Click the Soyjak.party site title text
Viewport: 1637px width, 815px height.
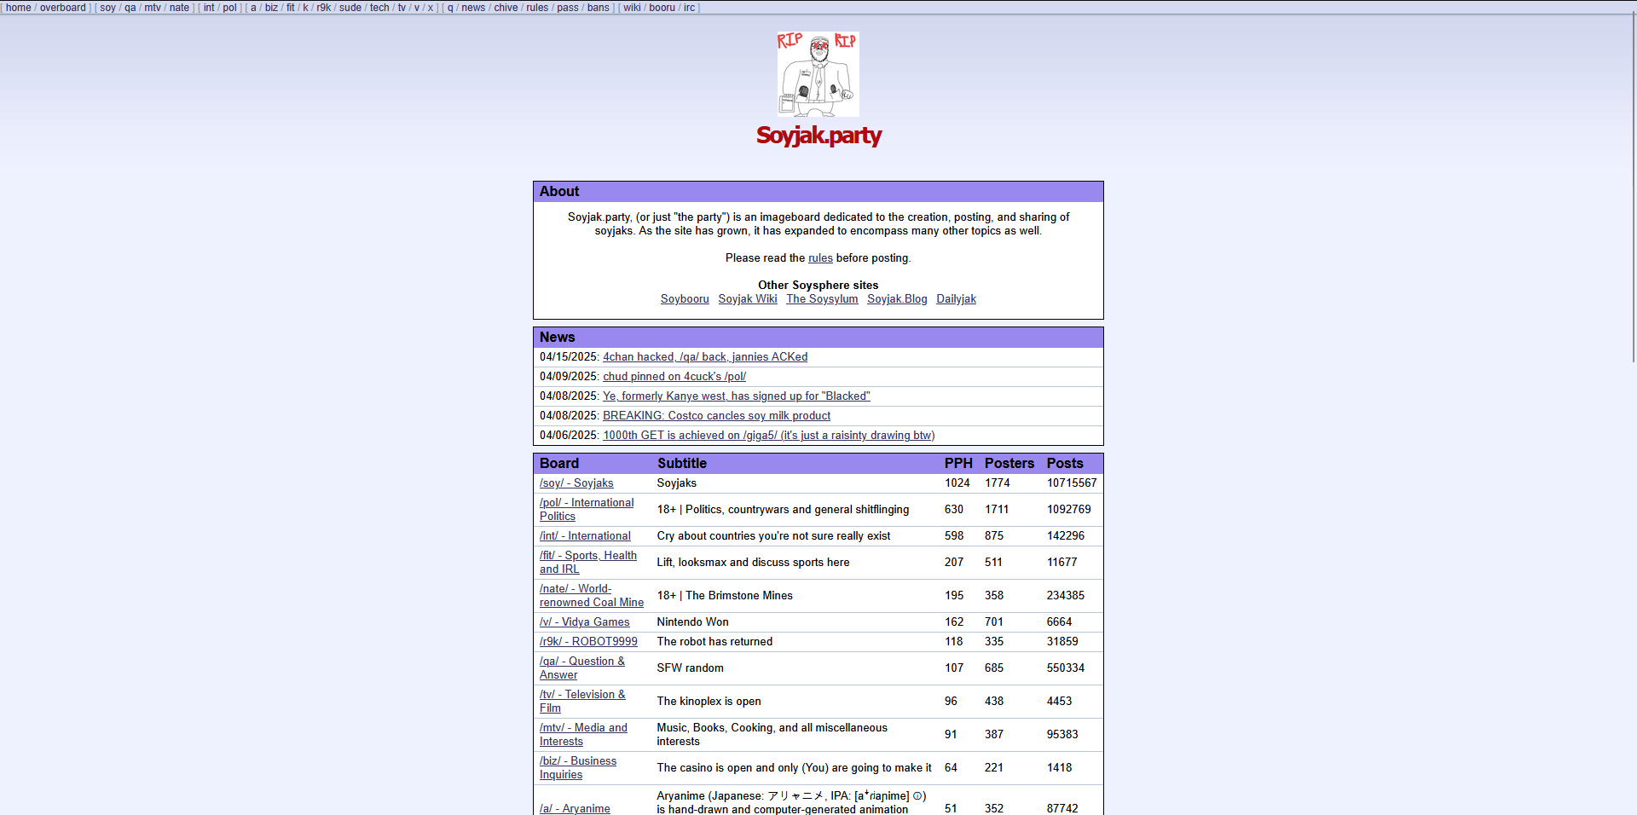818,136
